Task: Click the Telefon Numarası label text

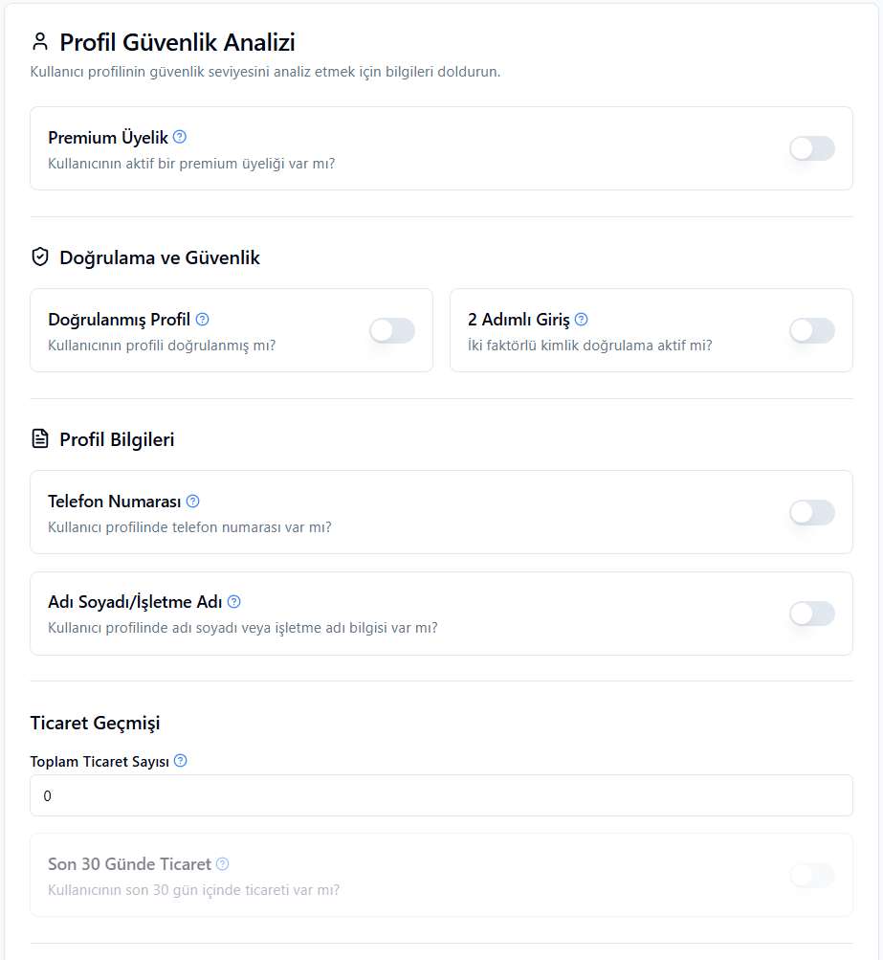Action: pos(115,502)
